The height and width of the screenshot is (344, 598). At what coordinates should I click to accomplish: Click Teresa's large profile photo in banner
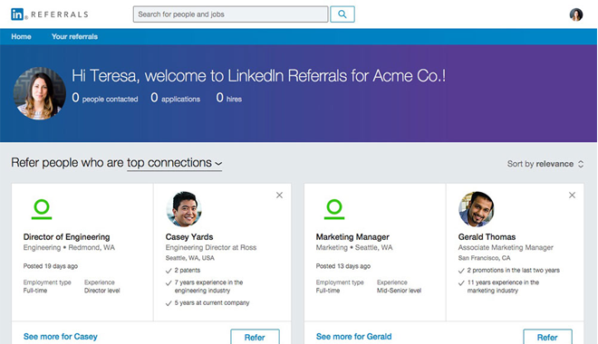(x=40, y=94)
